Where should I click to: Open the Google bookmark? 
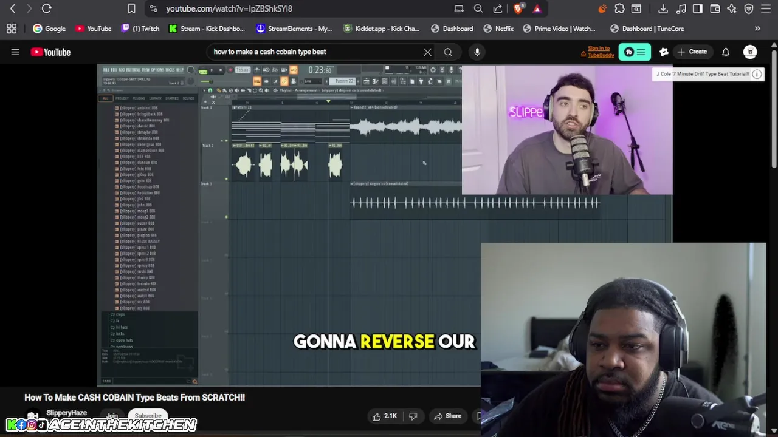pos(49,29)
